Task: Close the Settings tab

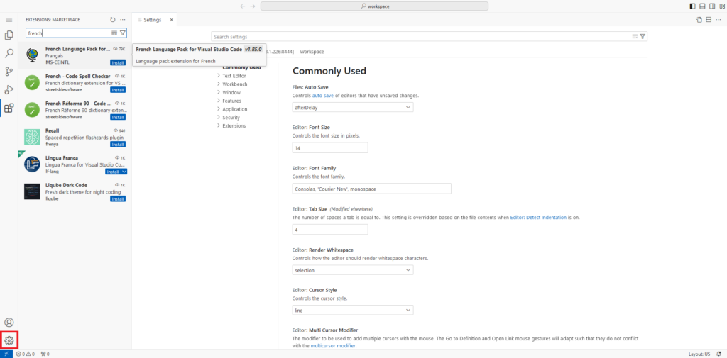Action: 171,20
